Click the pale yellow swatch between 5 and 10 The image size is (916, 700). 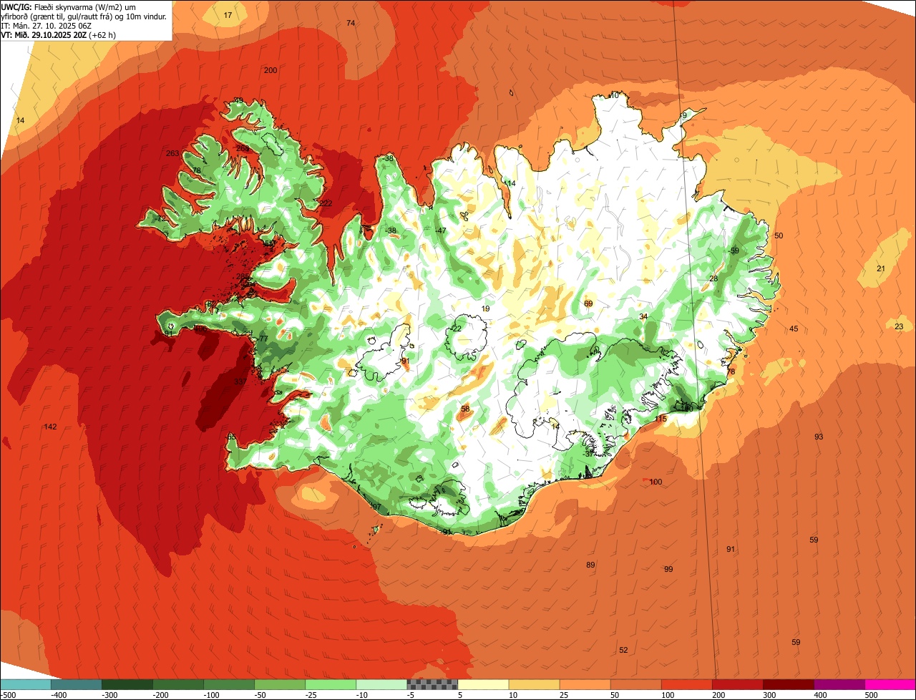click(x=483, y=684)
